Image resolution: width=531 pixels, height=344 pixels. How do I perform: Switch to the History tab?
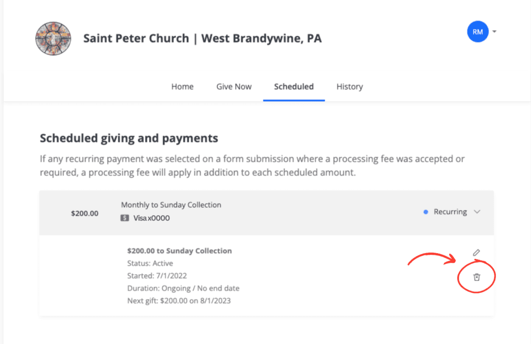tap(350, 87)
